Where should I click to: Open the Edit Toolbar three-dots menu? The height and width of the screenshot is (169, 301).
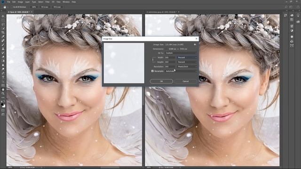pos(3,98)
